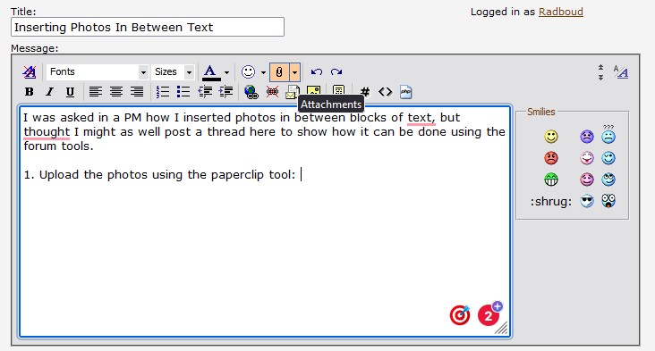655x351 pixels.
Task: Click the smiley face toolbar icon
Action: coord(248,72)
